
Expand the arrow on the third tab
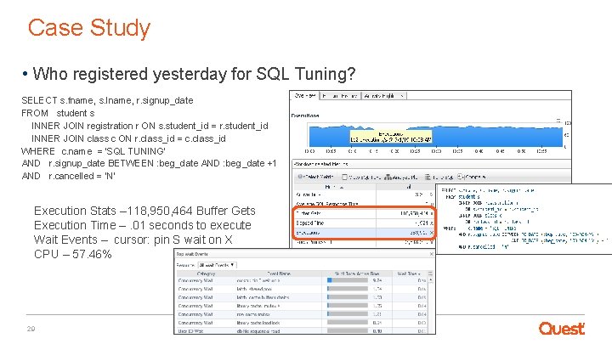pos(402,96)
